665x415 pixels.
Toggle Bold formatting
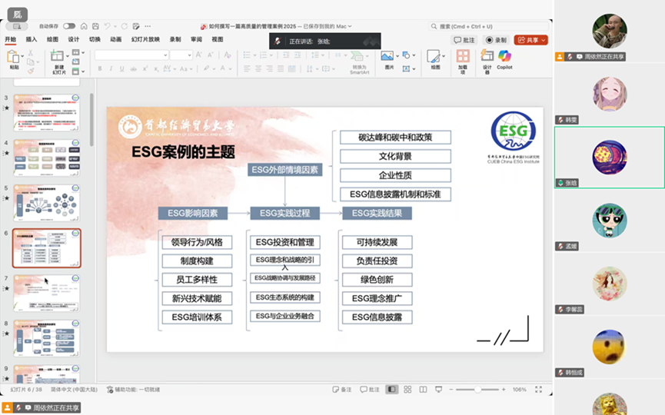pyautogui.click(x=100, y=68)
